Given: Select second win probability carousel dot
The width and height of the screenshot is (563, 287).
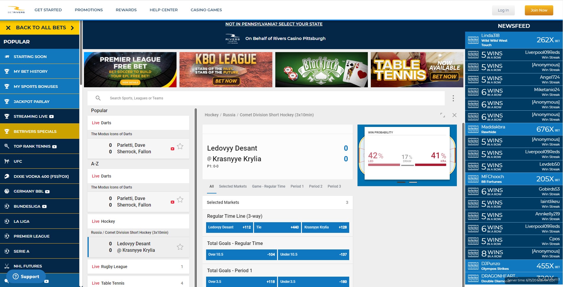Looking at the screenshot, I should pos(413,182).
